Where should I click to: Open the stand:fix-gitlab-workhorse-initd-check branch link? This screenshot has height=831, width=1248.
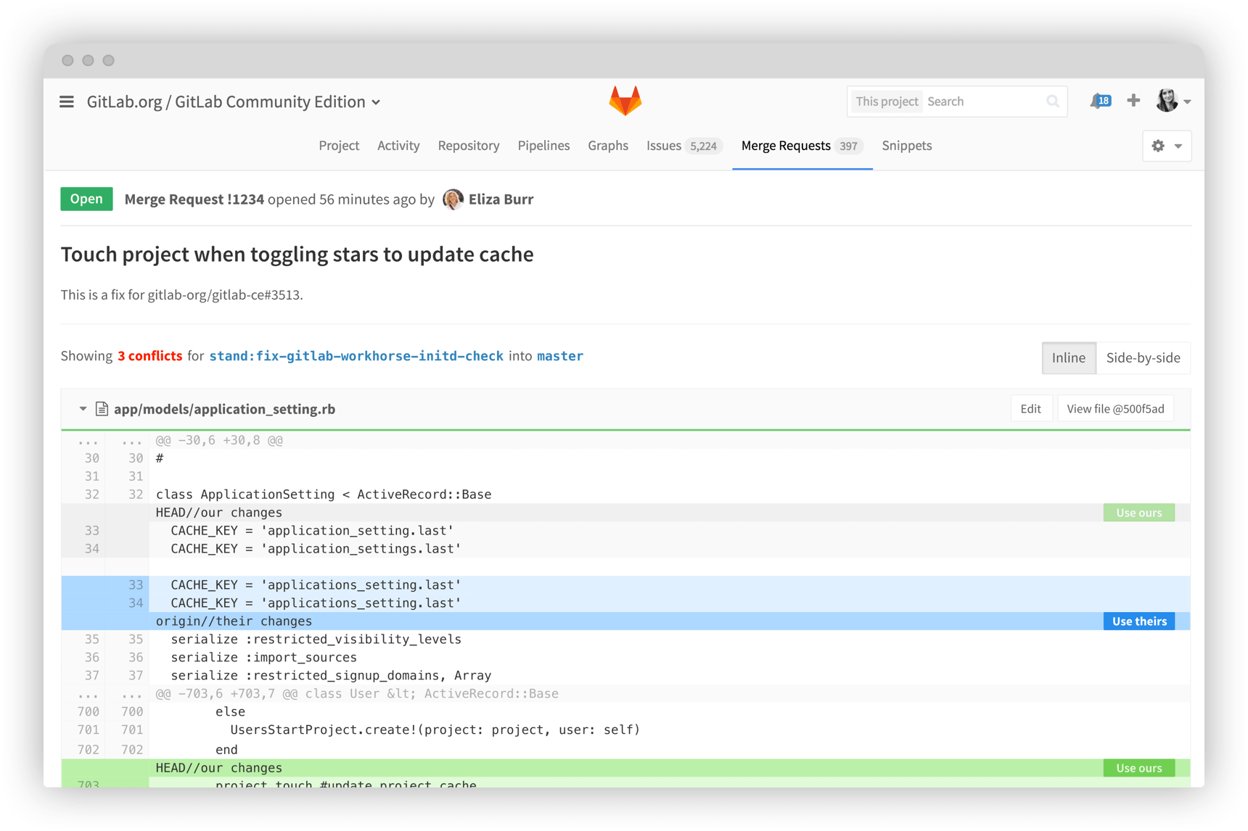tap(356, 356)
